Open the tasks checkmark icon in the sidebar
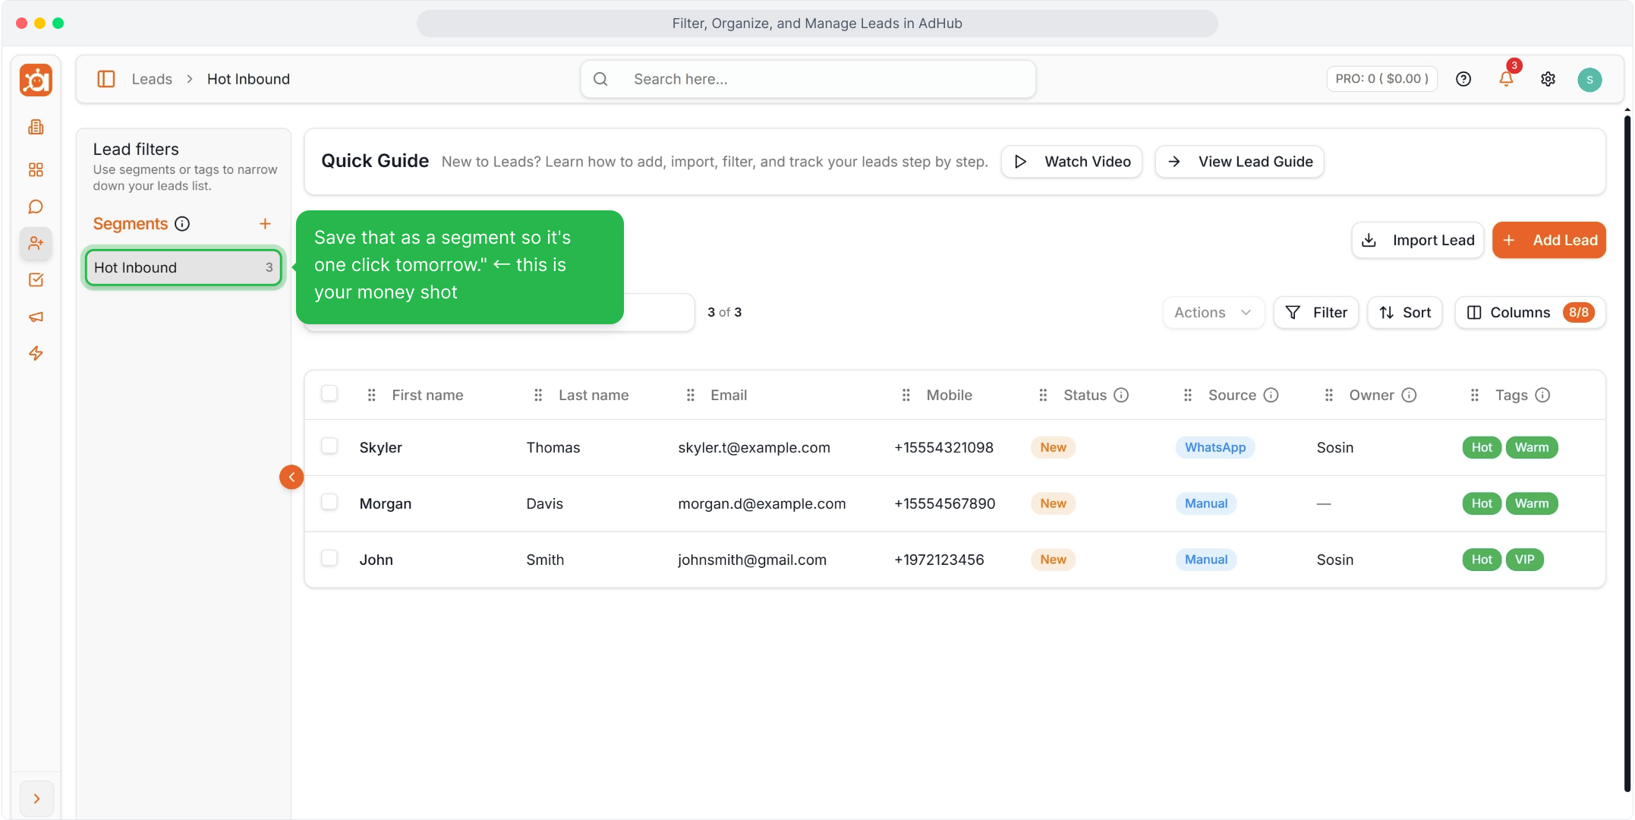The width and height of the screenshot is (1635, 820). (x=36, y=280)
